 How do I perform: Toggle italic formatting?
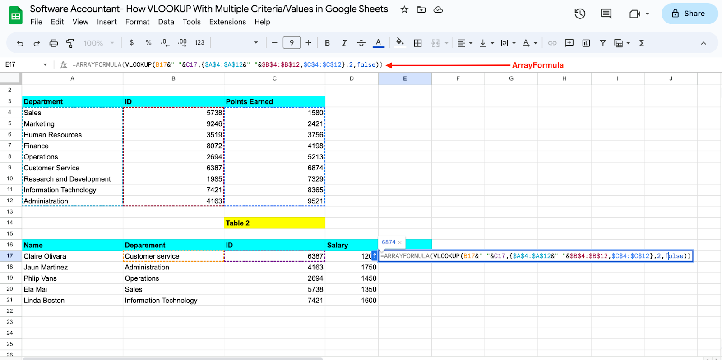(x=344, y=43)
